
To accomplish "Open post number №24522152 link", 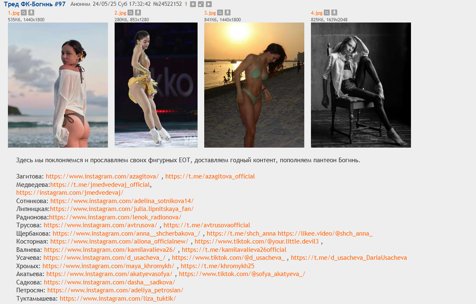I will coord(168,4).
